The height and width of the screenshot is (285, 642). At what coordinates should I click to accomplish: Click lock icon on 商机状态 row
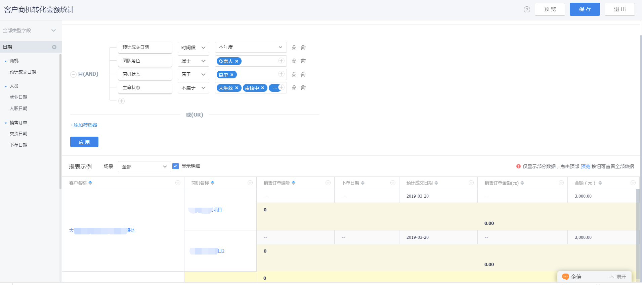coord(294,74)
